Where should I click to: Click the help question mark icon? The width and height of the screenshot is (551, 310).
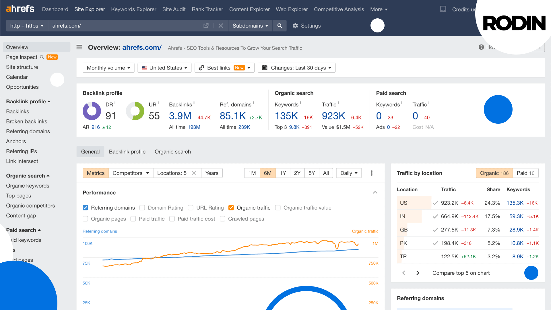(x=481, y=47)
